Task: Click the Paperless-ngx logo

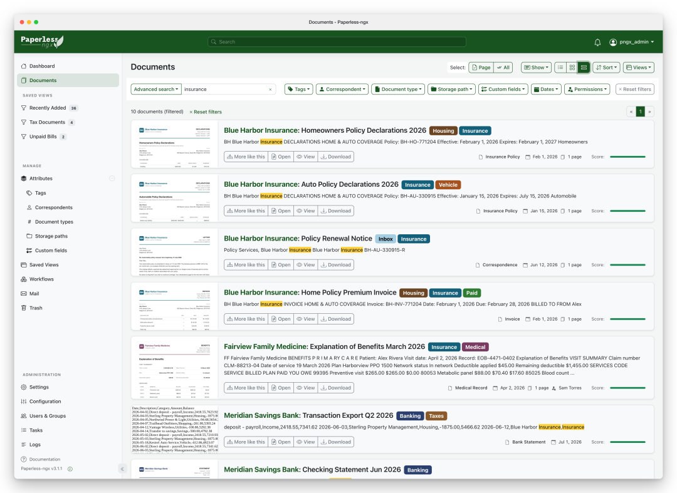Action: click(43, 41)
